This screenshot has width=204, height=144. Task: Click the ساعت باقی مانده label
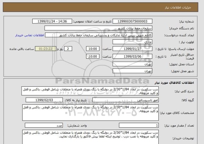tap(22, 49)
